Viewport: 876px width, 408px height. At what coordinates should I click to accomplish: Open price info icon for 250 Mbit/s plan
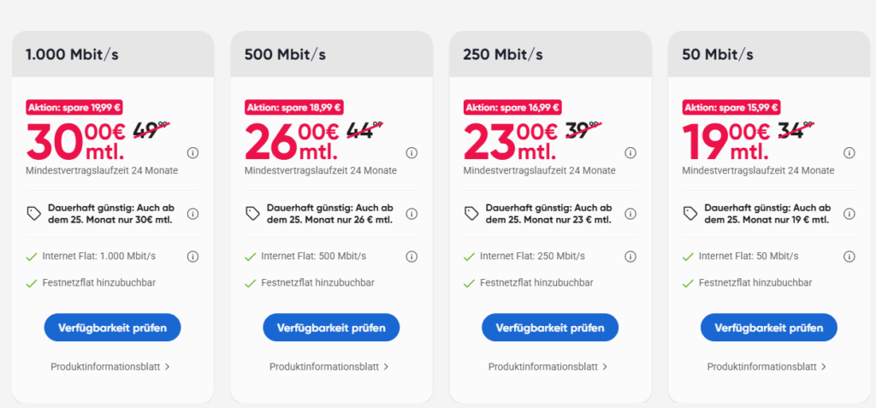tap(630, 153)
